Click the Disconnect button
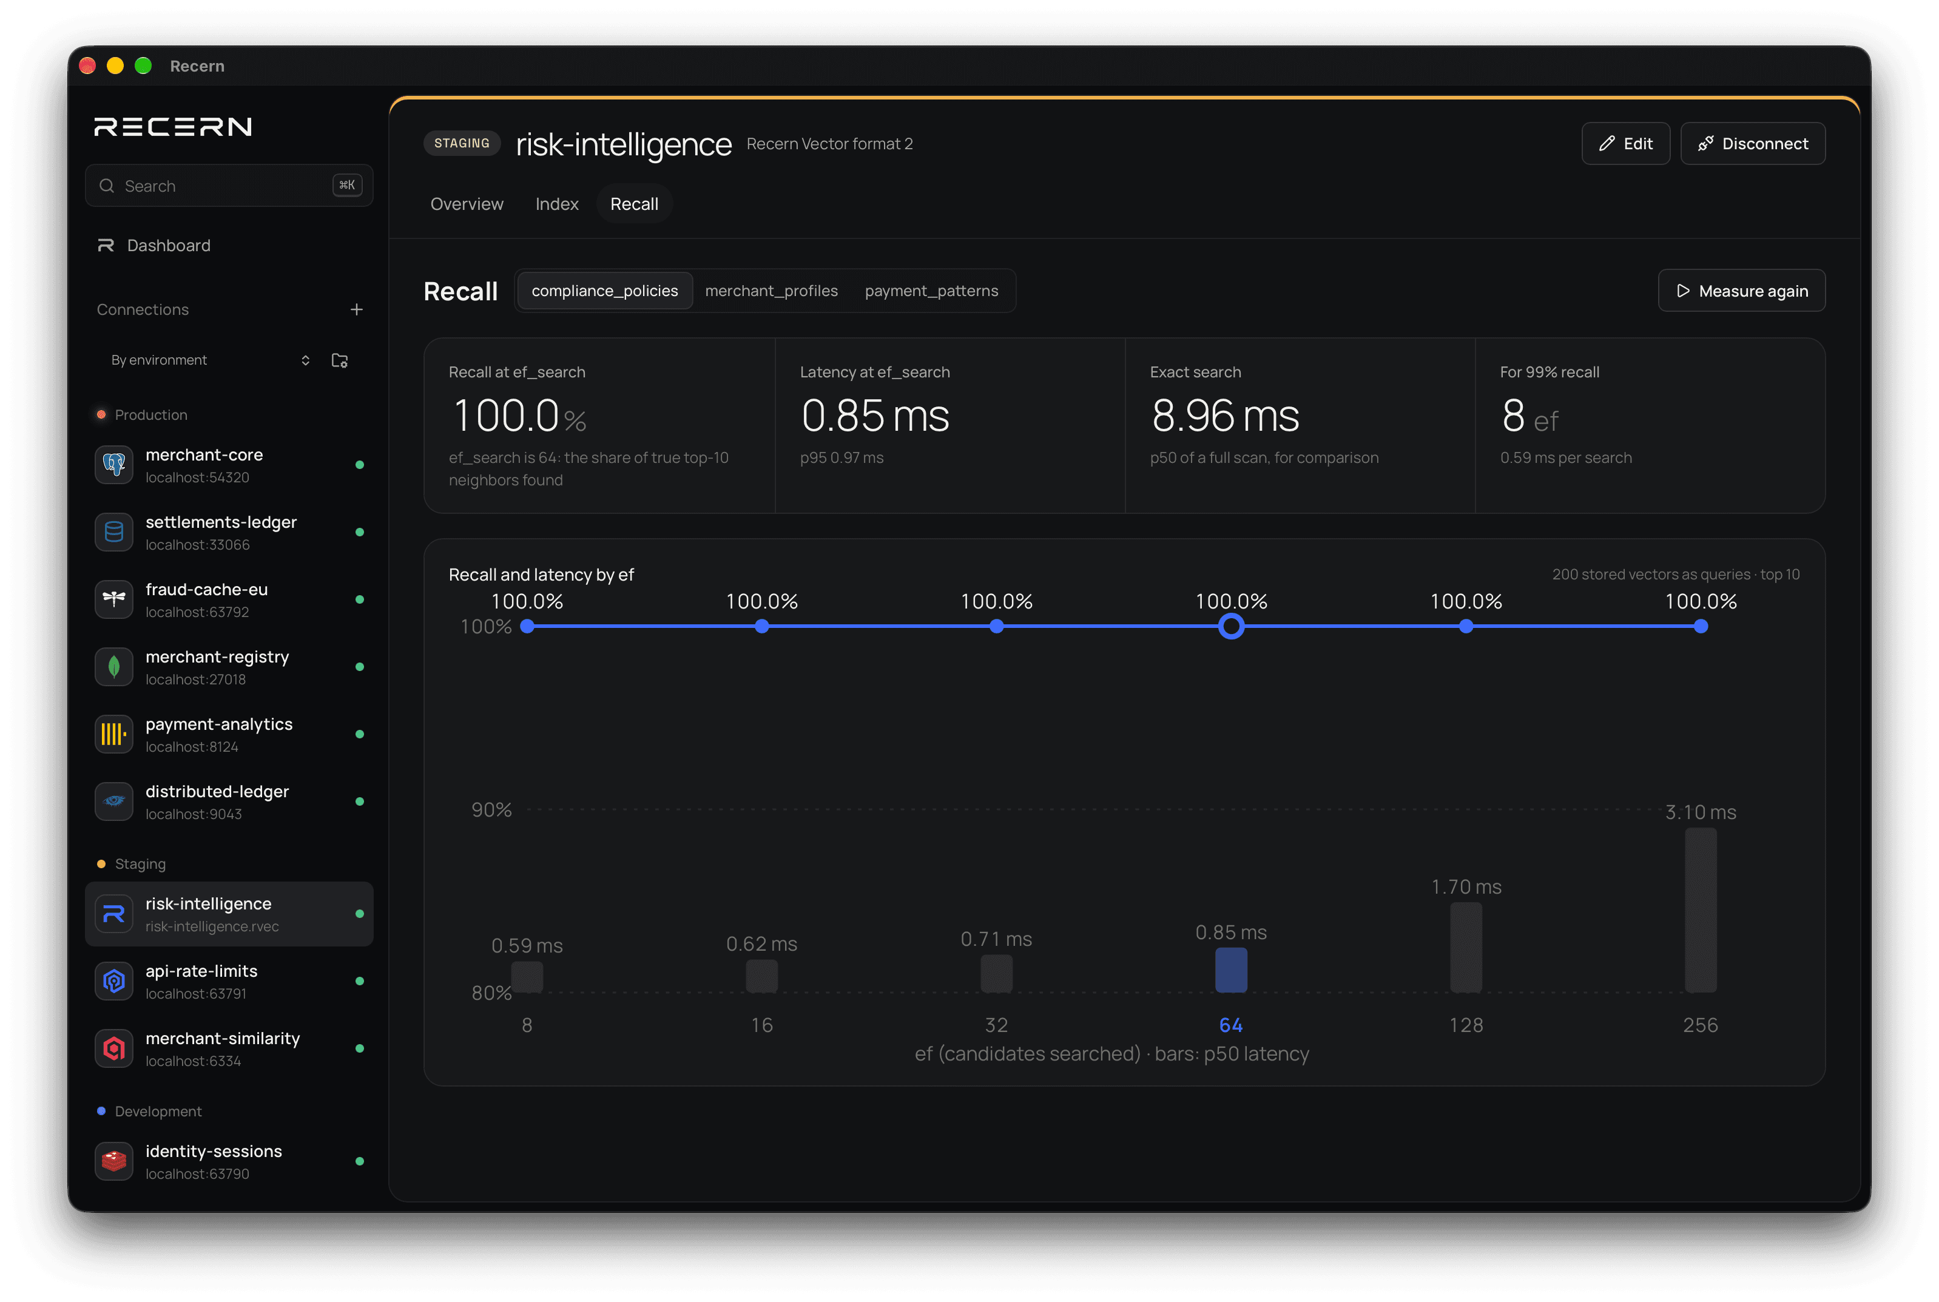1939x1302 pixels. point(1752,144)
